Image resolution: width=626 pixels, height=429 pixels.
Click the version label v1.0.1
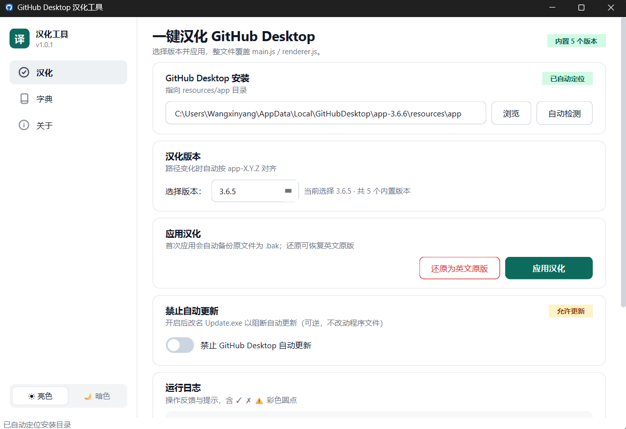tap(44, 45)
